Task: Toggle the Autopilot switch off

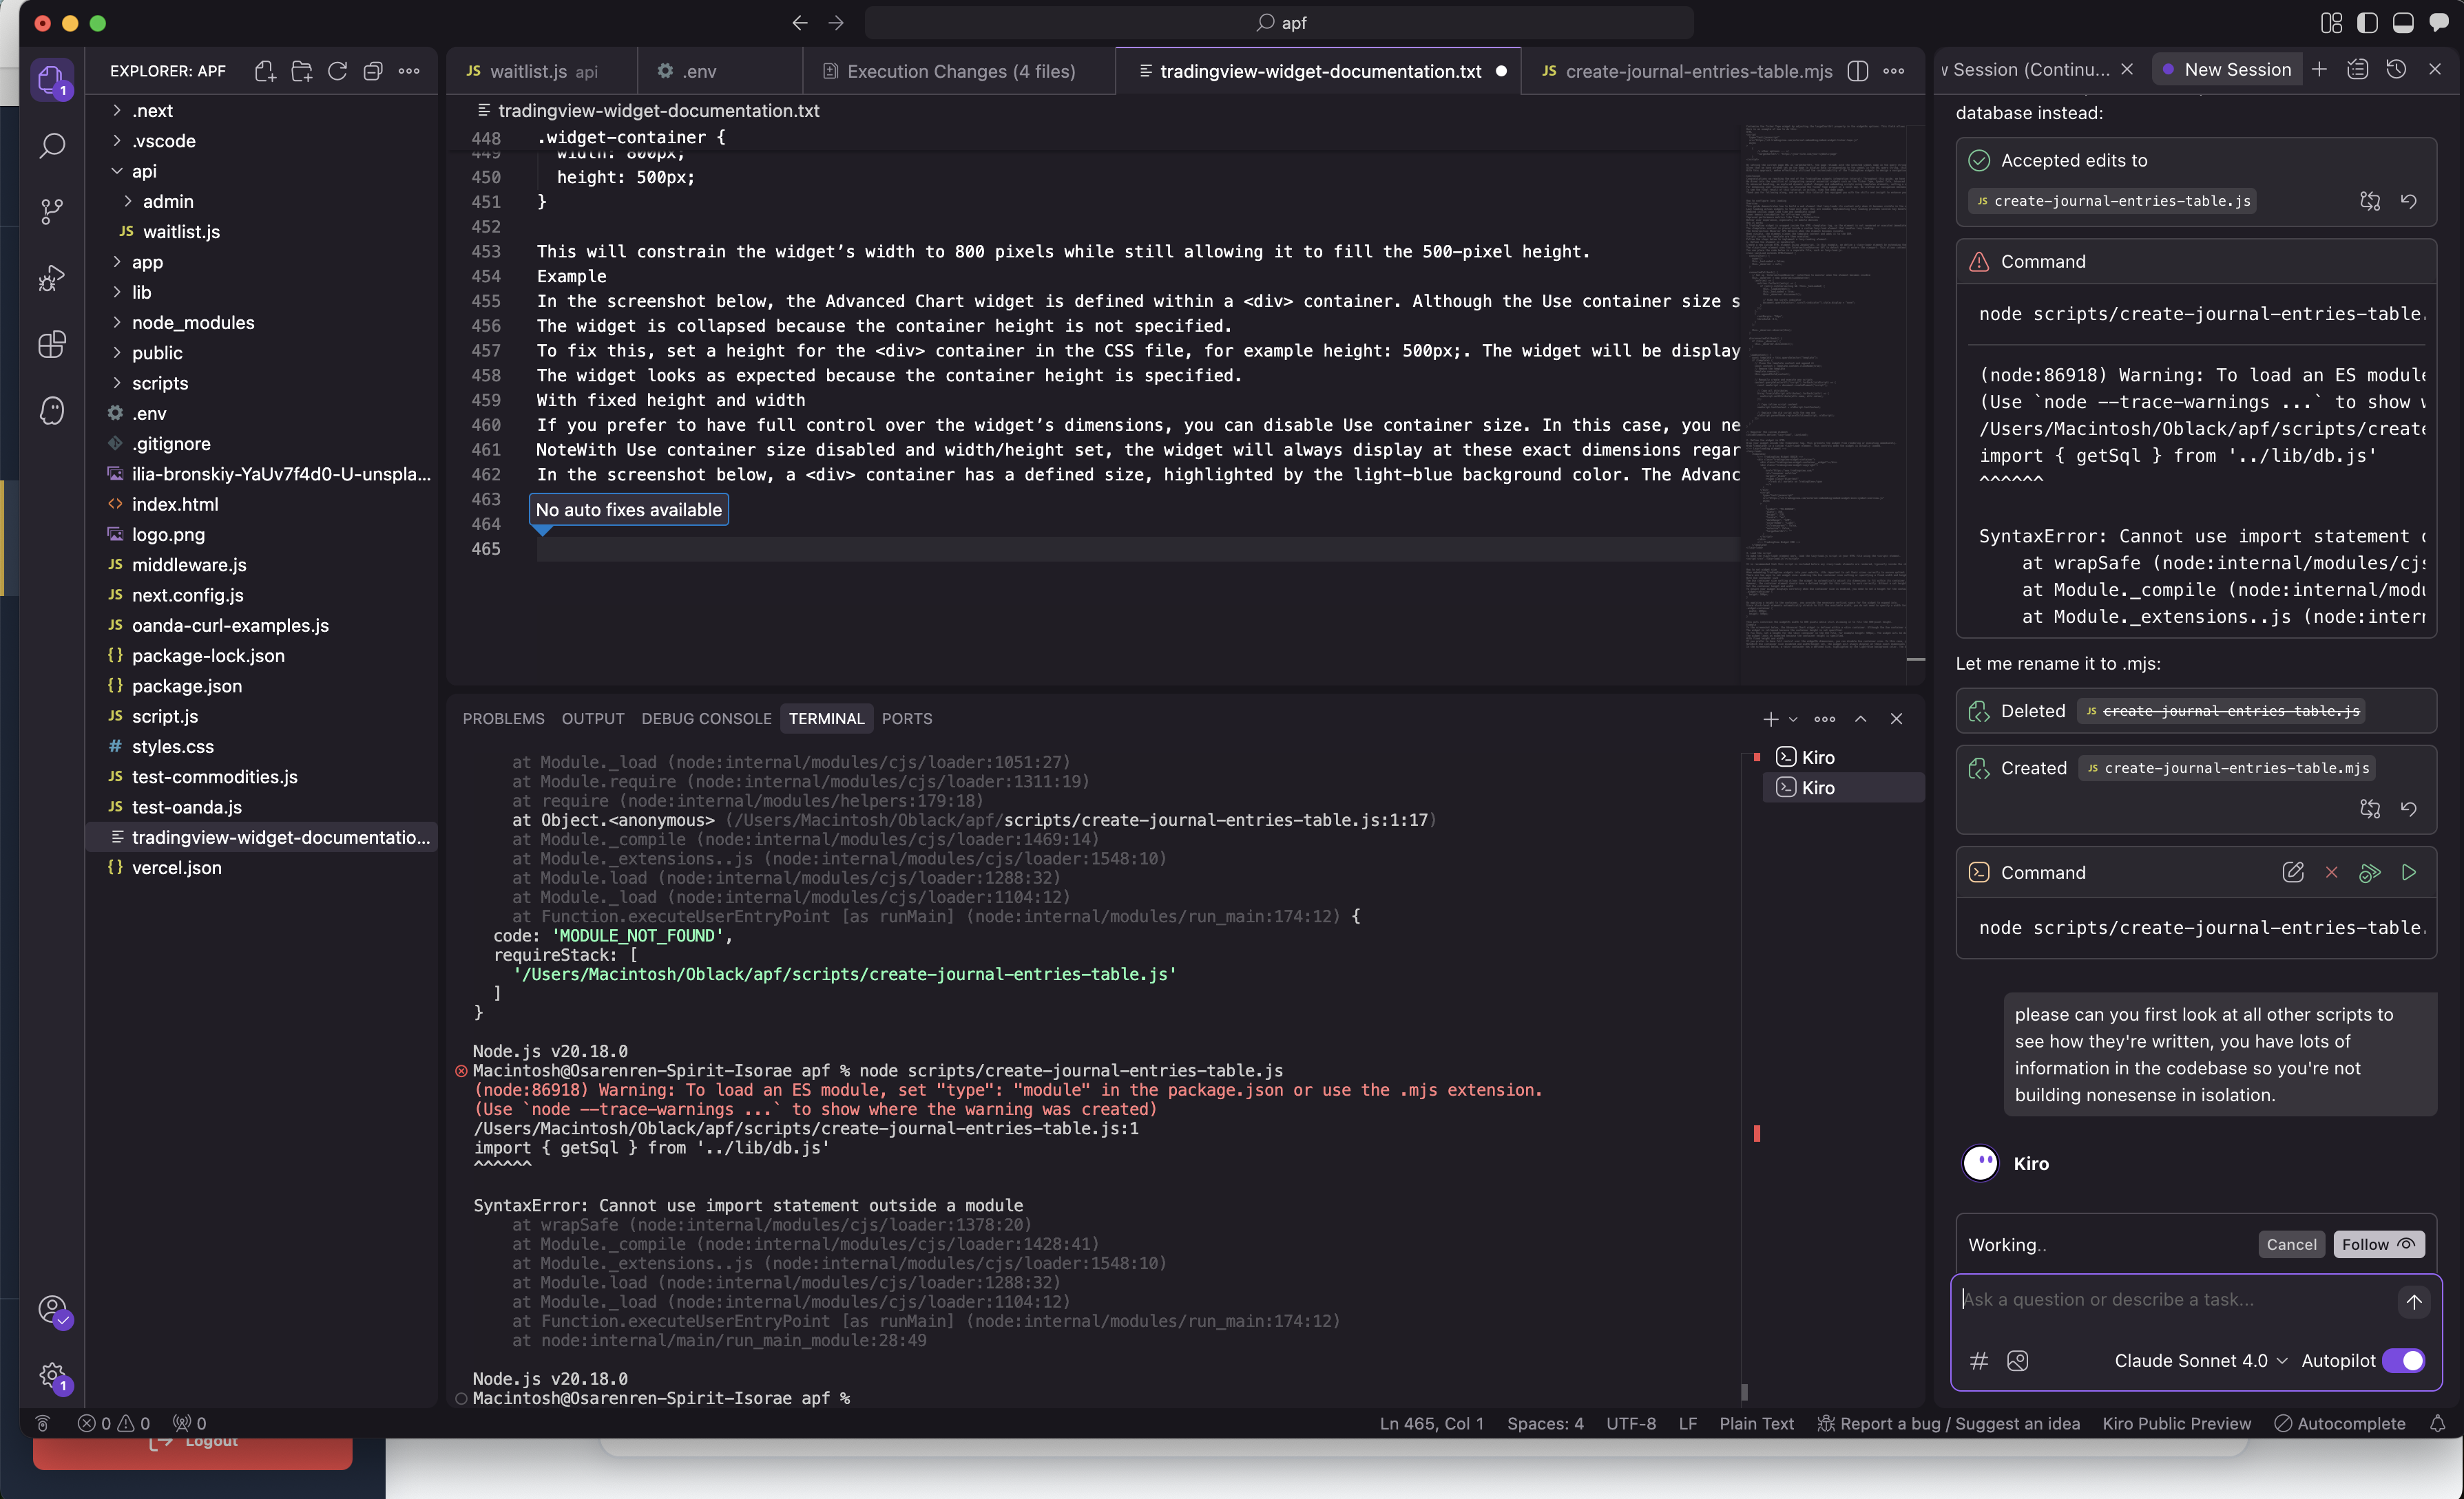Action: 2404,1360
